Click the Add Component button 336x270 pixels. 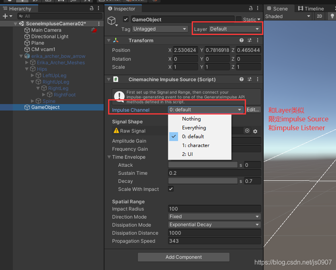click(183, 257)
